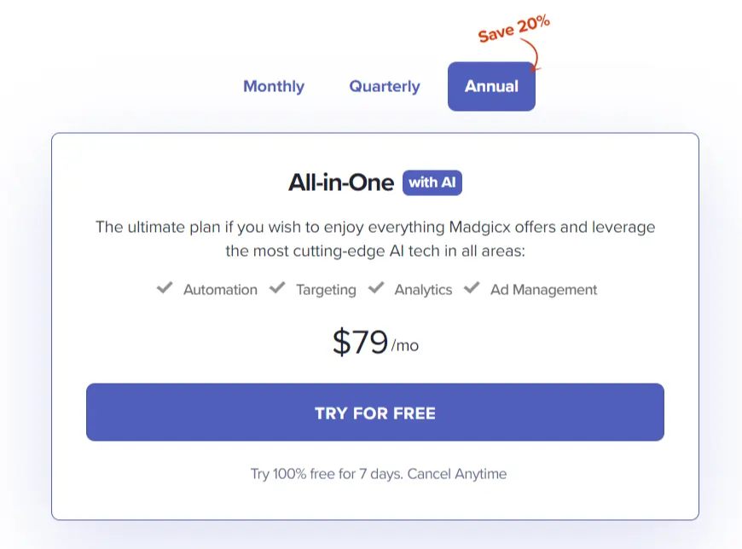Click the checkmark icon beside Ad Management
Viewport: 742px width, 549px height.
pos(472,289)
